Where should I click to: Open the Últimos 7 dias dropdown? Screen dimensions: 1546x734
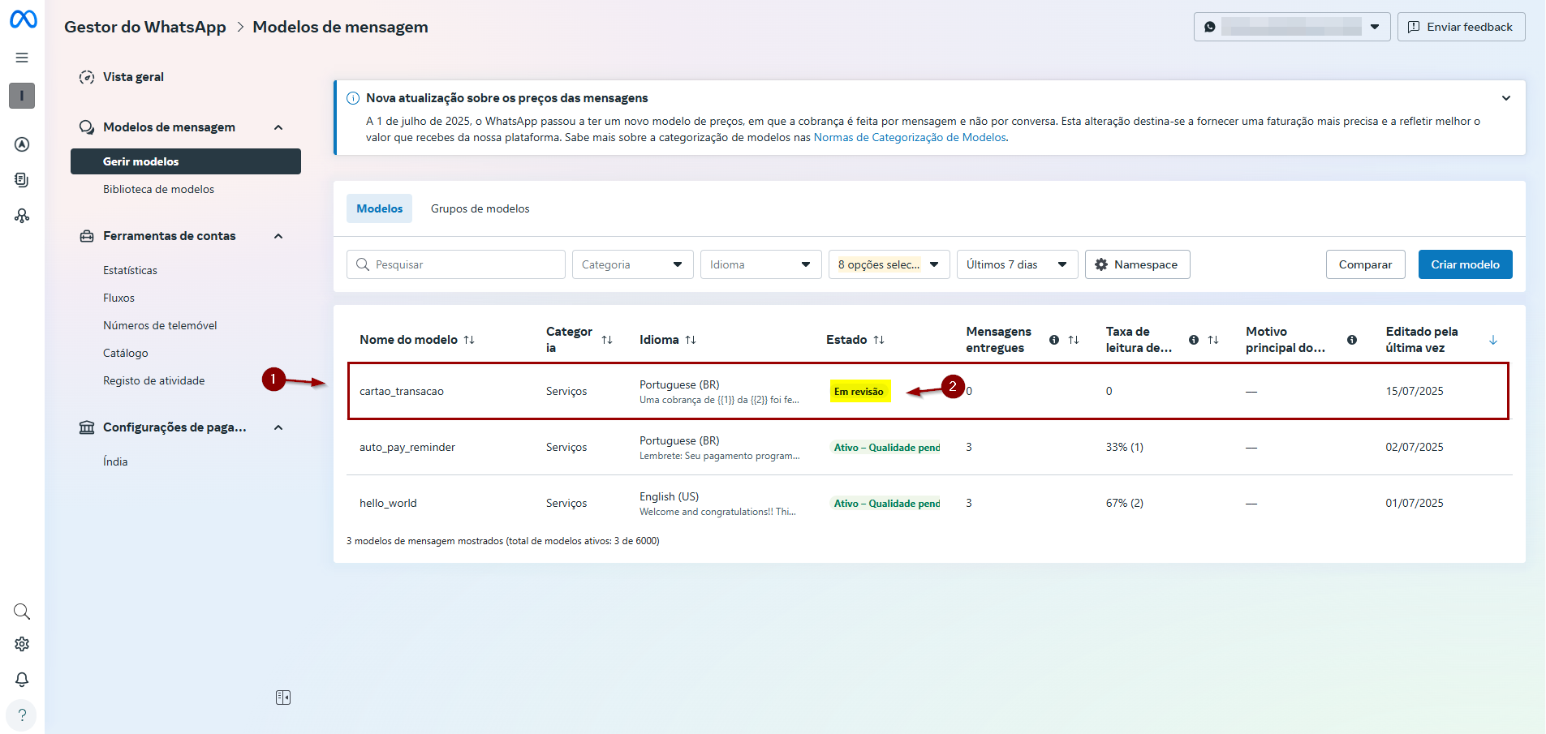coord(1017,264)
